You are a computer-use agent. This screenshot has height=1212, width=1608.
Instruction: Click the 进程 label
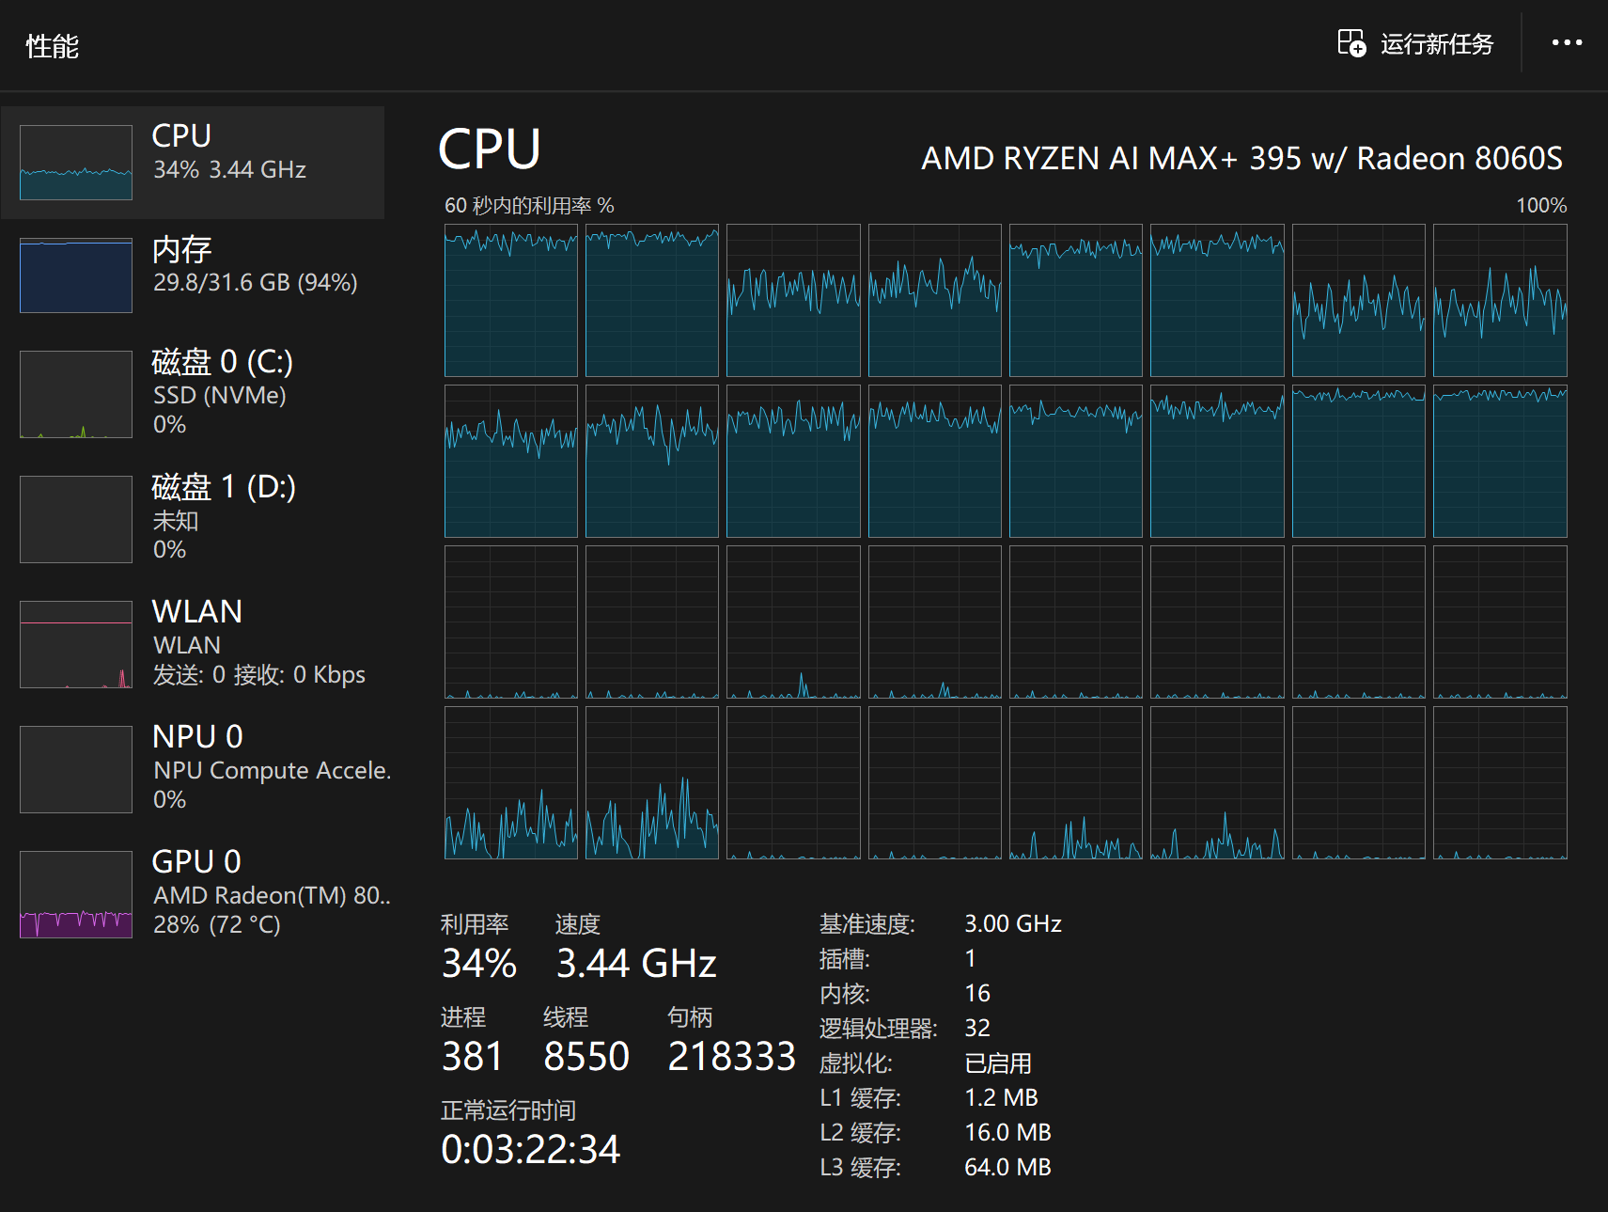pos(463,1017)
